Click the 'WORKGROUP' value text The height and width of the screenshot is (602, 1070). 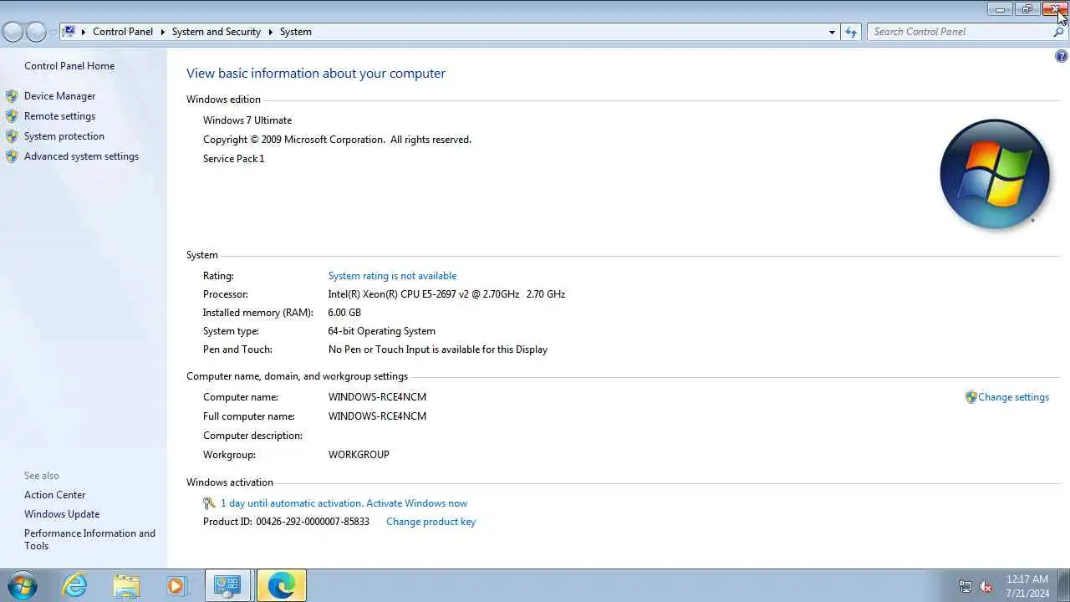pyautogui.click(x=359, y=455)
